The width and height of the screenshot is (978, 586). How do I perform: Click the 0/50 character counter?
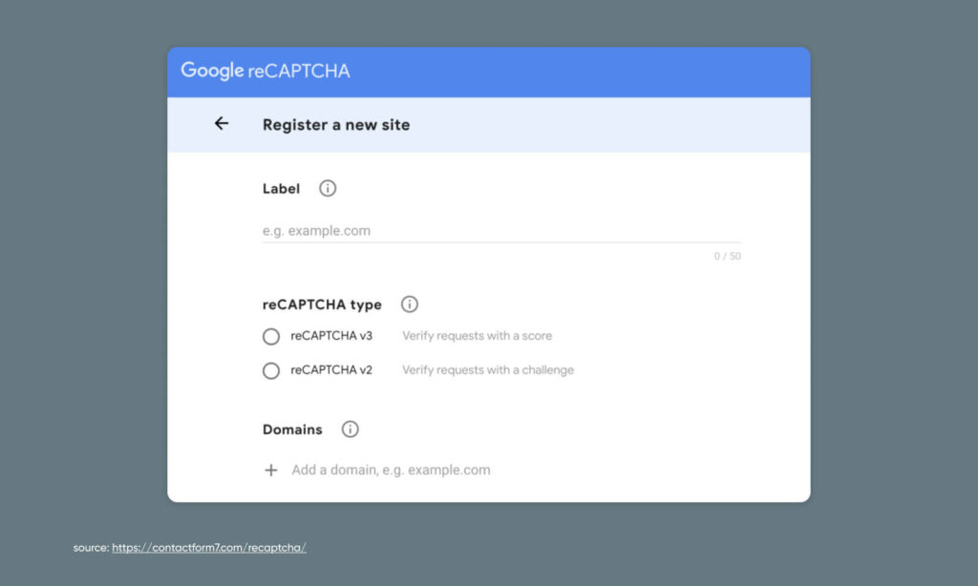click(x=727, y=256)
